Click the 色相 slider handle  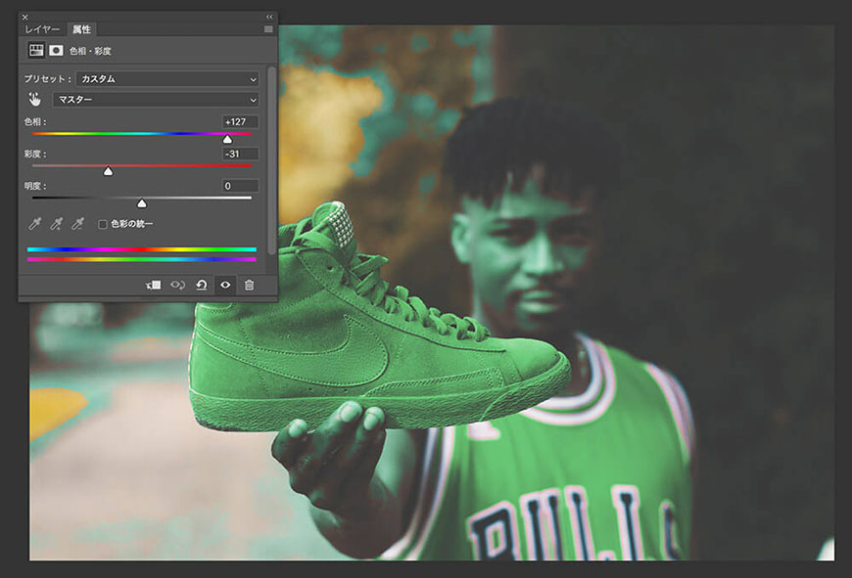[x=227, y=139]
